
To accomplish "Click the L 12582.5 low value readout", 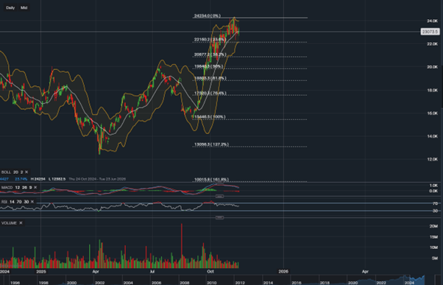I will click(x=57, y=179).
